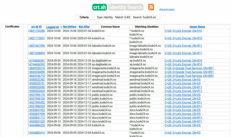Open Let's Encrypt R11 issuer for 14530831529
The width and height of the screenshot is (231, 137).
[183, 122]
